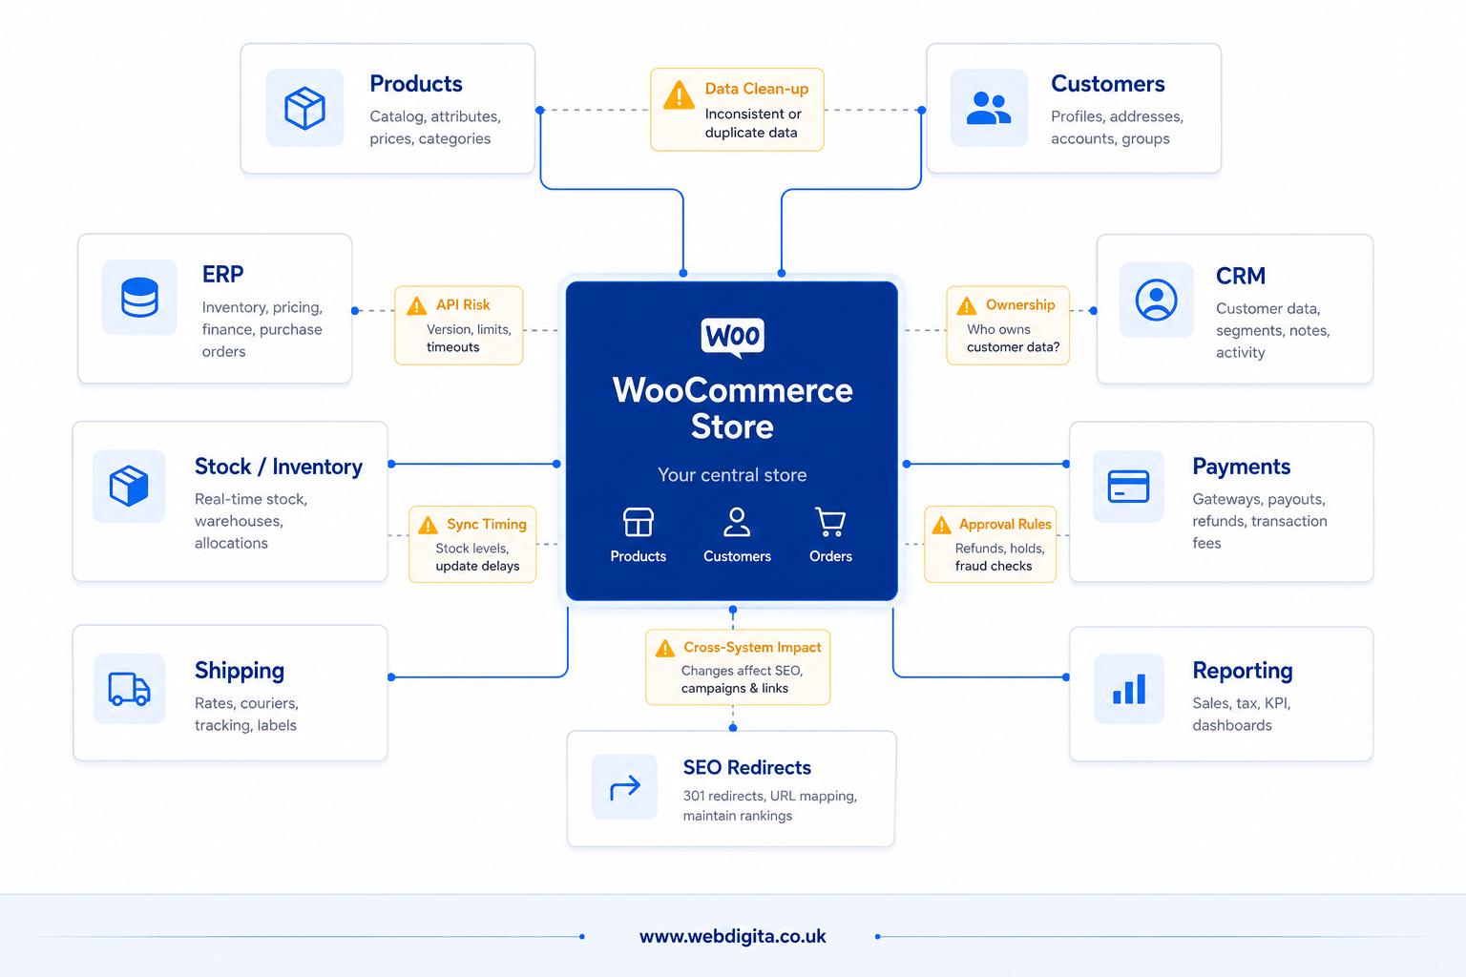Viewport: 1466px width, 977px height.
Task: Click the storefront icon above Products label
Action: (x=639, y=522)
